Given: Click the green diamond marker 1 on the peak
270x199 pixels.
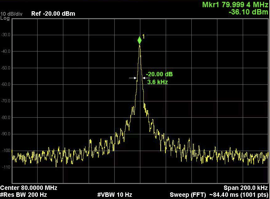Looking at the screenshot, I should (139, 40).
